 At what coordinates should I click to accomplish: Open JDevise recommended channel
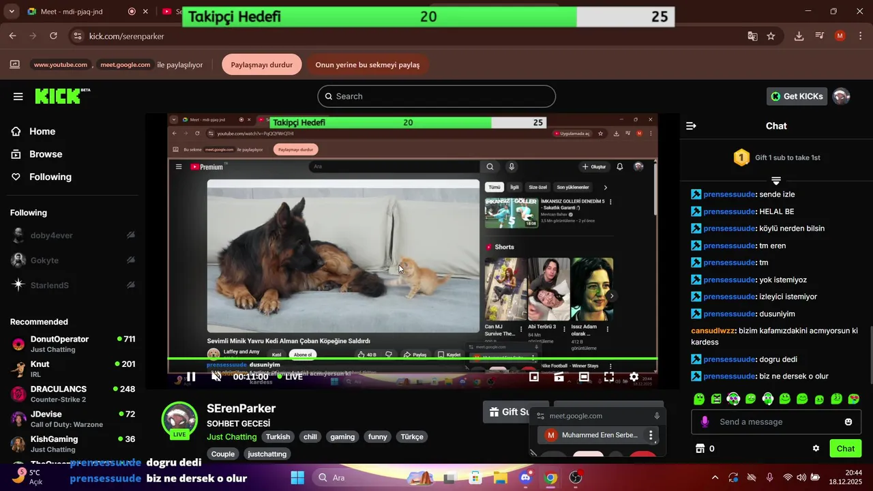click(74, 419)
